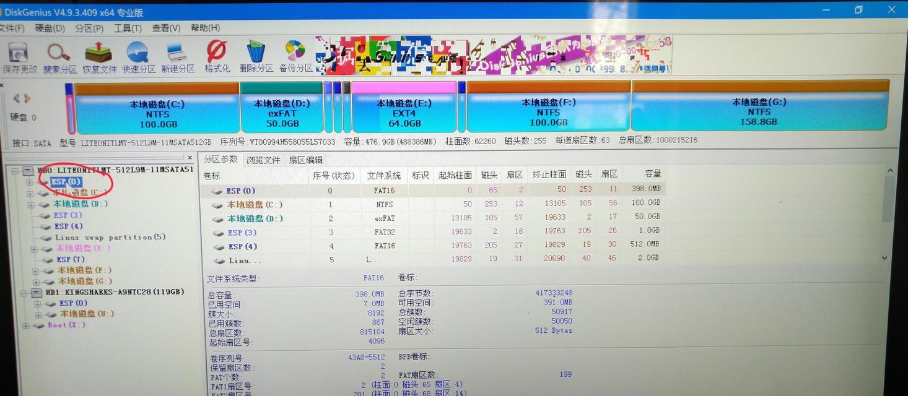Click the 起始柱面 column header
Viewport: 908px width, 396px height.
click(455, 176)
